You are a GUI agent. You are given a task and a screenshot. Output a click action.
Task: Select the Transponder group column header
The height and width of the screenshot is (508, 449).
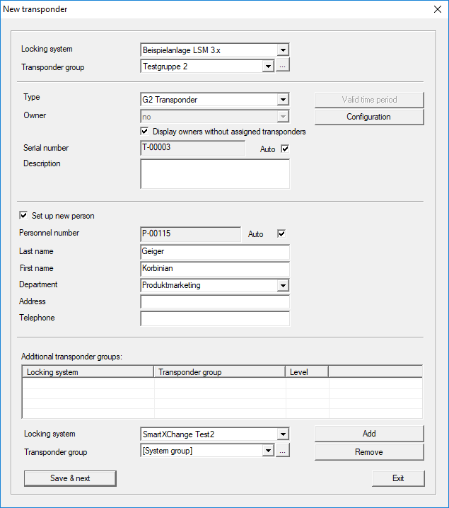(219, 371)
